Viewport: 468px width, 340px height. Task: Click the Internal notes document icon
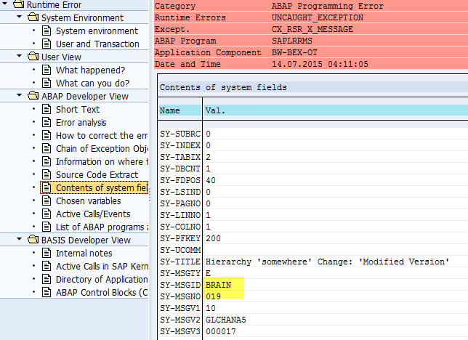pos(47,253)
